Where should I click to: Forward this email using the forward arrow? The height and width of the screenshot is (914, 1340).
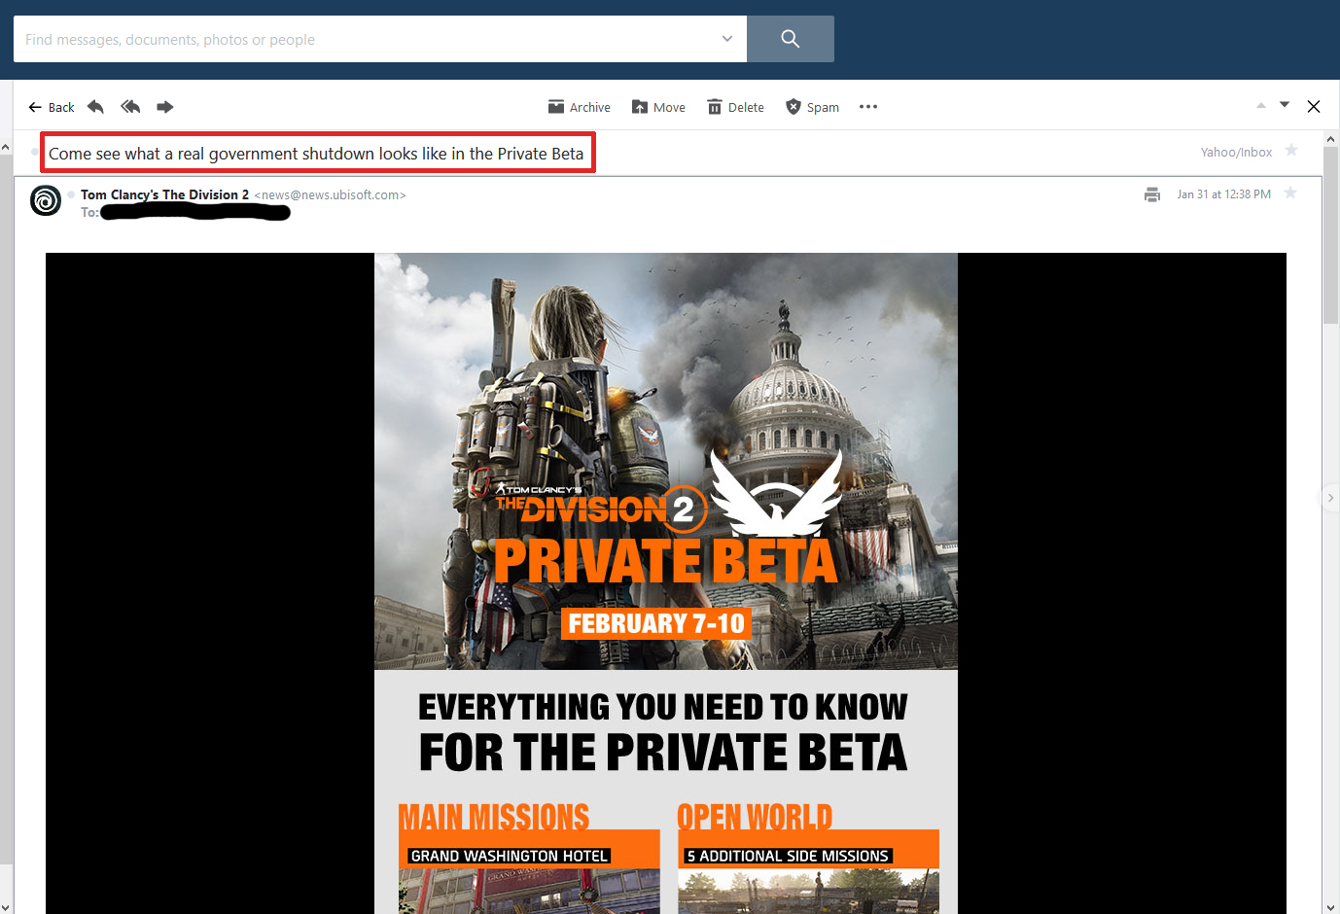(165, 107)
